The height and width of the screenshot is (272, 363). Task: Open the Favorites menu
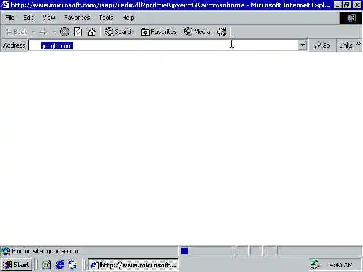[77, 18]
